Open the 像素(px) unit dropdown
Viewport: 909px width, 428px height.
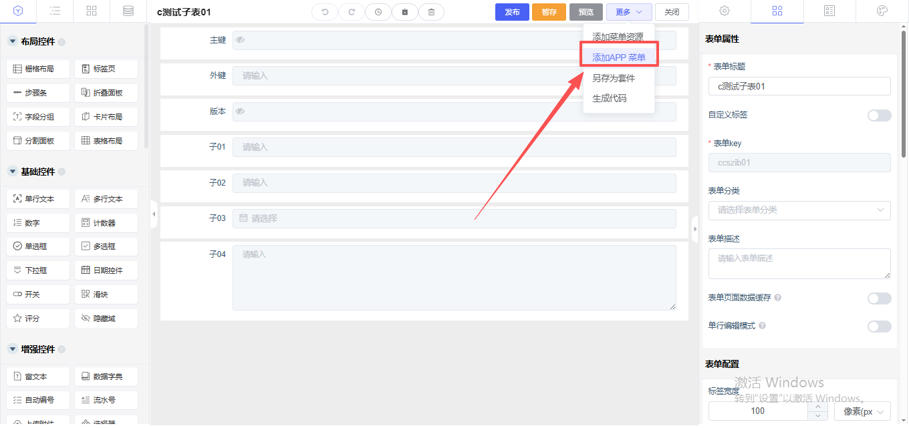[862, 411]
